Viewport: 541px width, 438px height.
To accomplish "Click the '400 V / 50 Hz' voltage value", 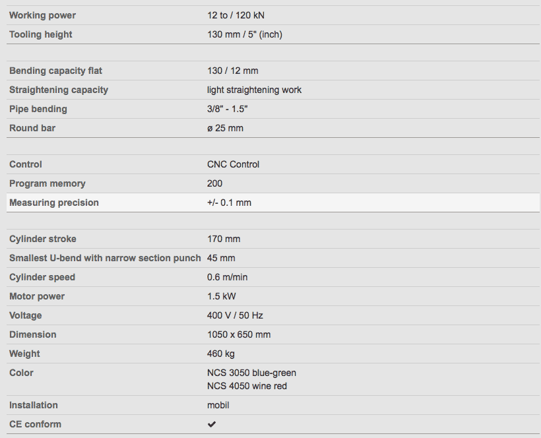I will point(235,315).
